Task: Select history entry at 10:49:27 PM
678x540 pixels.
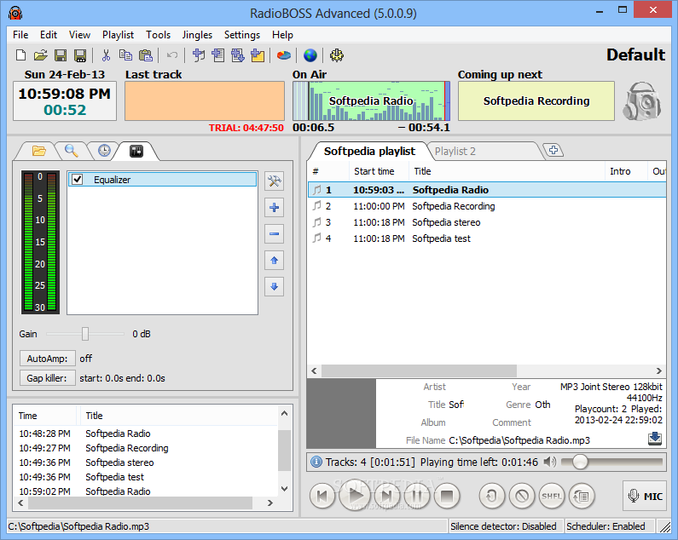Action: (145, 448)
